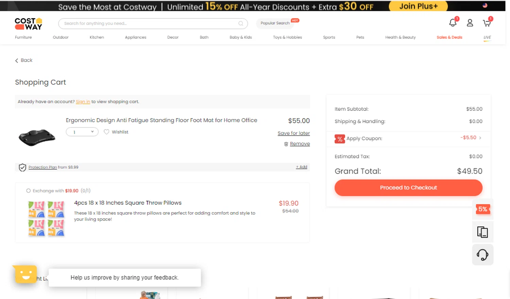This screenshot has height=299, width=510.
Task: Open the Bath menu
Action: 204,37
